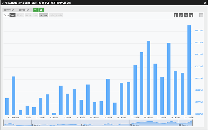Click the pointing hand icon in chart toolbar
Screen dimensions: 208x130
point(191,15)
